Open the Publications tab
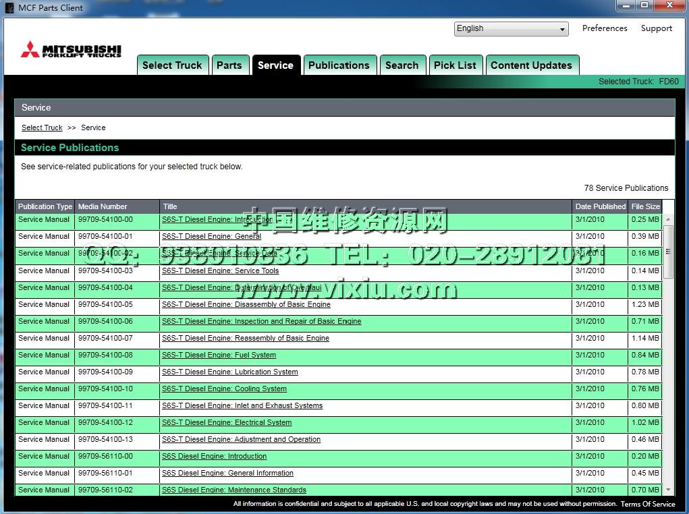The width and height of the screenshot is (689, 514). pyautogui.click(x=339, y=65)
